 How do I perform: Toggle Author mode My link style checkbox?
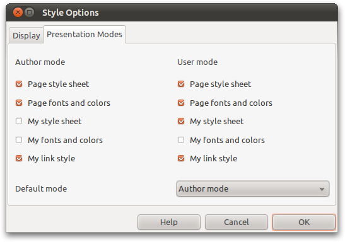coord(19,158)
